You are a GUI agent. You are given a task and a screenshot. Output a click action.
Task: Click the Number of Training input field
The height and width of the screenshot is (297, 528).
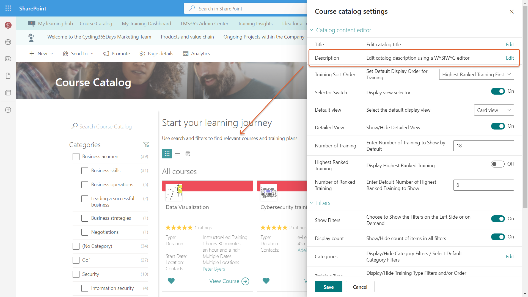(x=483, y=146)
